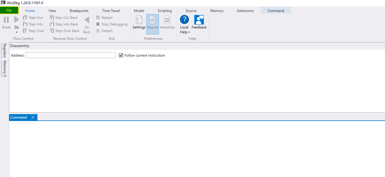Click the Go play icon
The width and height of the screenshot is (385, 177).
tap(17, 20)
